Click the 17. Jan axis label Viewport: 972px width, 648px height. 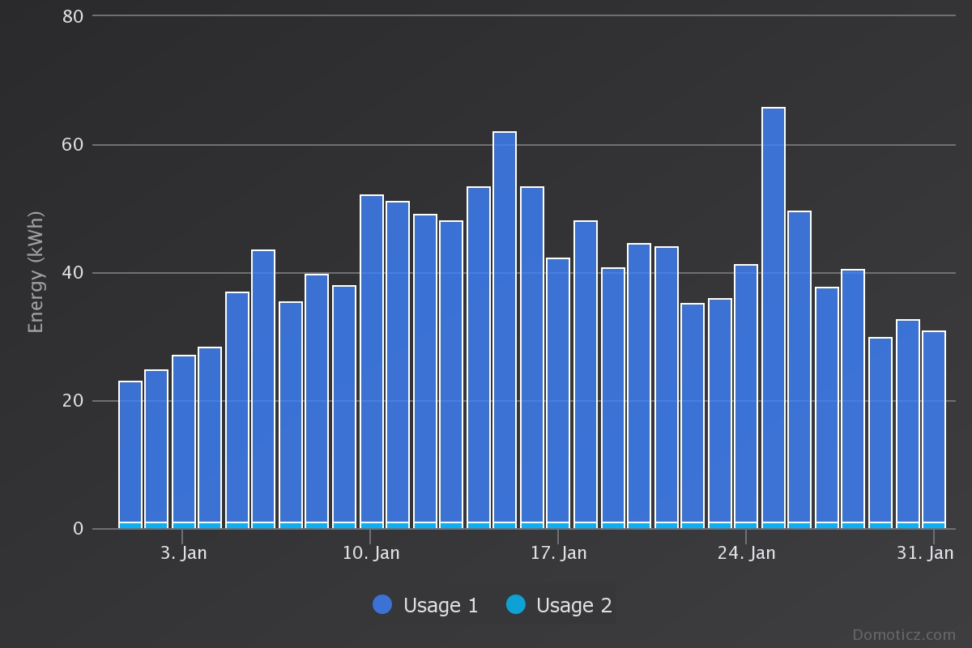[x=559, y=553]
